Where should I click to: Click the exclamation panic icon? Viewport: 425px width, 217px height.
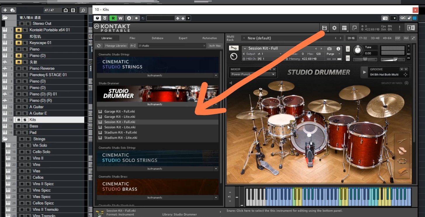pyautogui.click(x=400, y=28)
